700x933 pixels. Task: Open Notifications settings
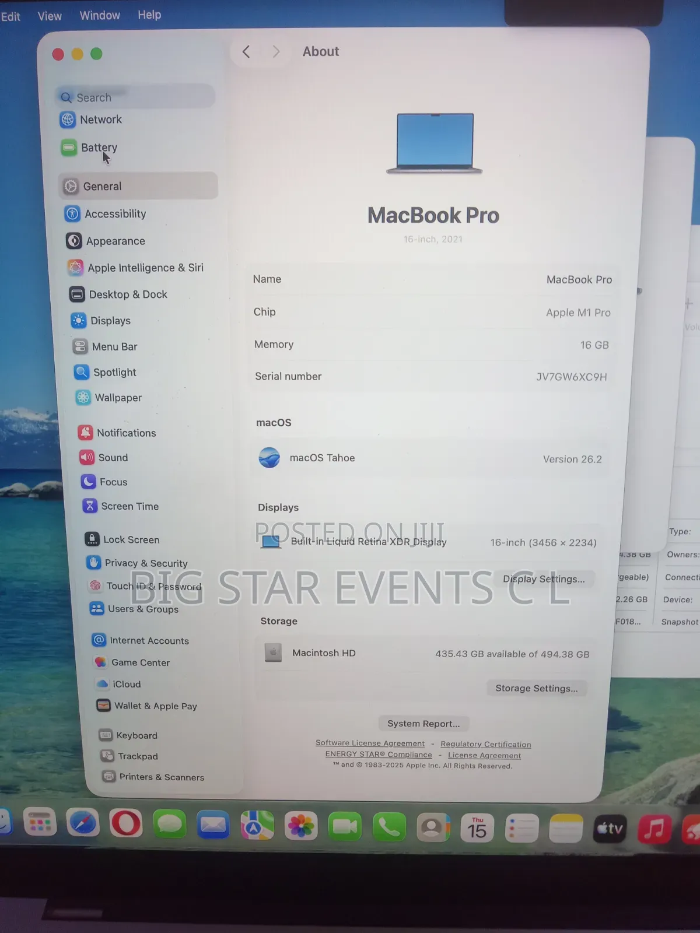point(117,433)
